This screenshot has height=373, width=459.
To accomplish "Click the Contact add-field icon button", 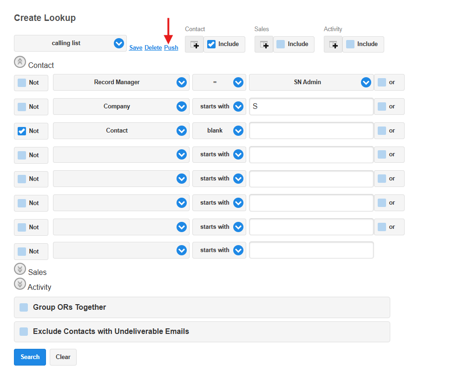I will click(x=194, y=45).
